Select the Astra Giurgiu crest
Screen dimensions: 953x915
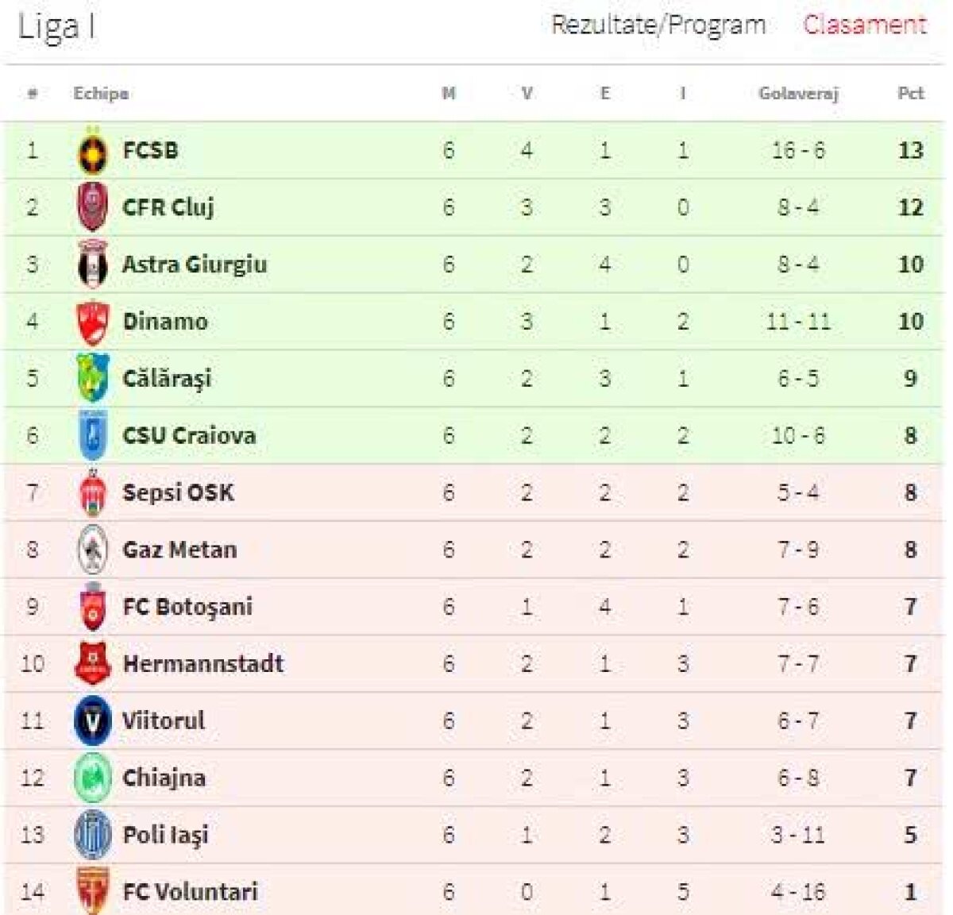(94, 264)
